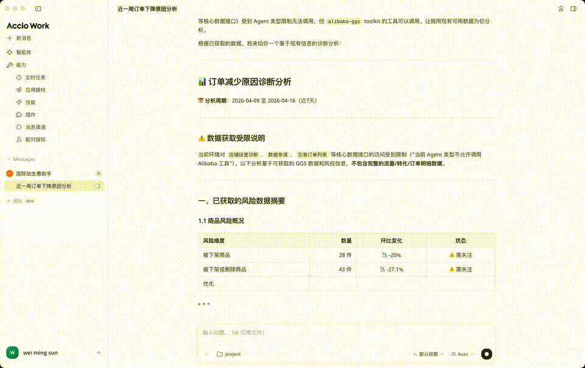Open 应用授权 via its icon
The width and height of the screenshot is (585, 368).
coord(19,90)
